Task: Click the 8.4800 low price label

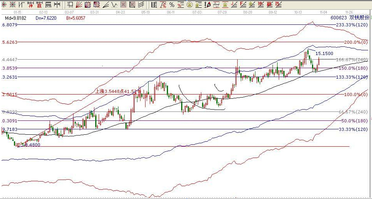Action: point(31,145)
